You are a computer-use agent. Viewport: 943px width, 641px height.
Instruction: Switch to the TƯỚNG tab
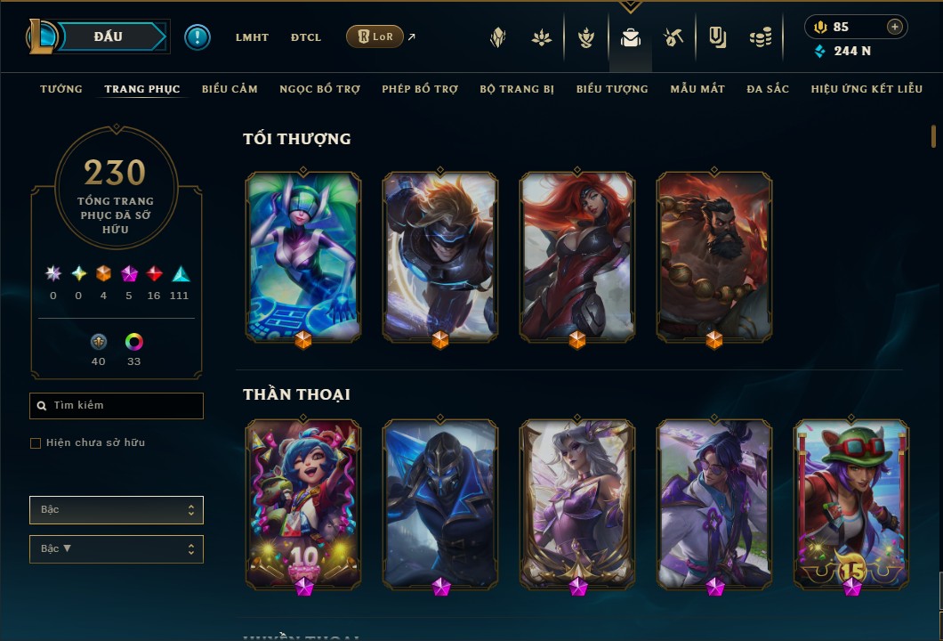click(61, 89)
